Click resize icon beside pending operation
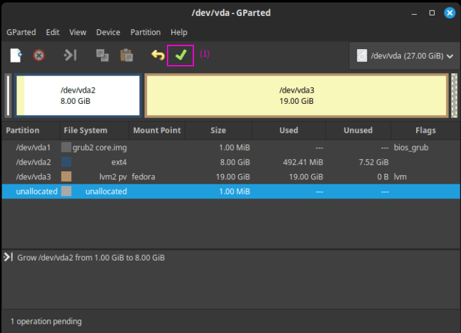This screenshot has height=333, width=461. 8,257
